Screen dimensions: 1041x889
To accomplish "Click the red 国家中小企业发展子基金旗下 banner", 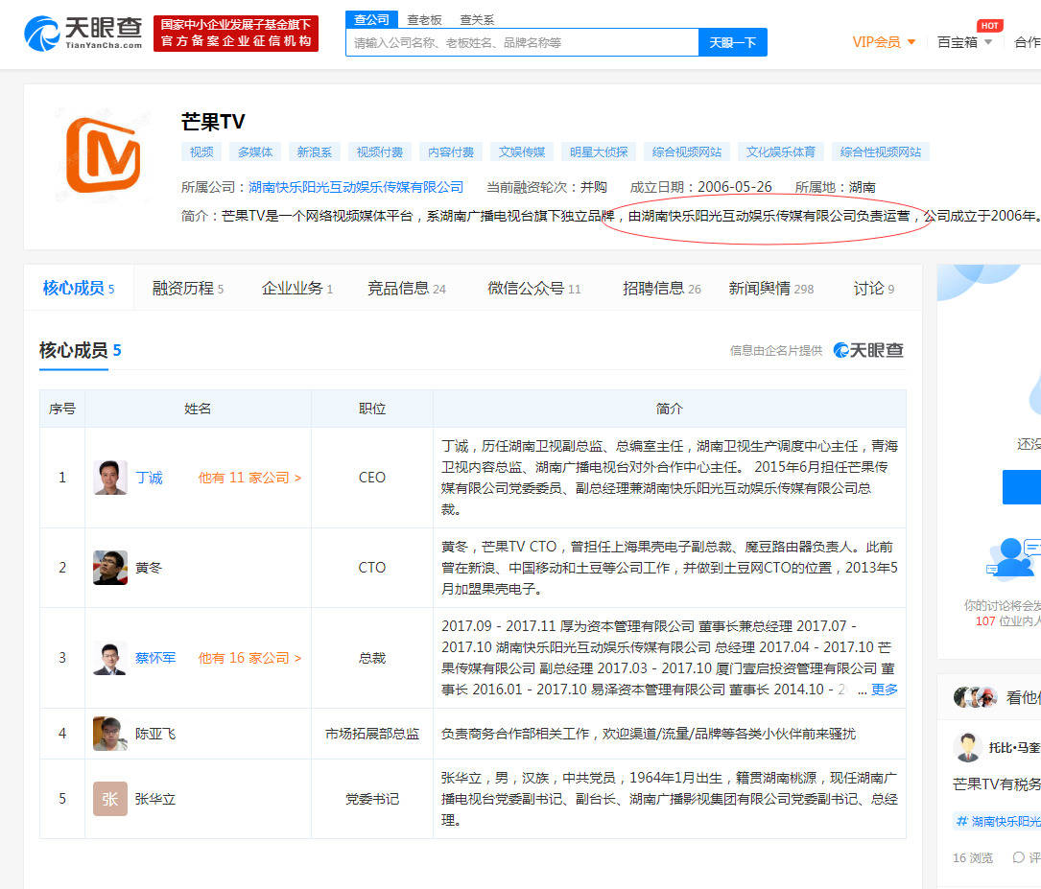I will (236, 34).
